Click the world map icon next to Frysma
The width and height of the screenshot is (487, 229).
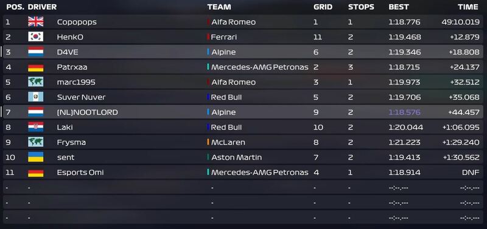click(x=36, y=142)
